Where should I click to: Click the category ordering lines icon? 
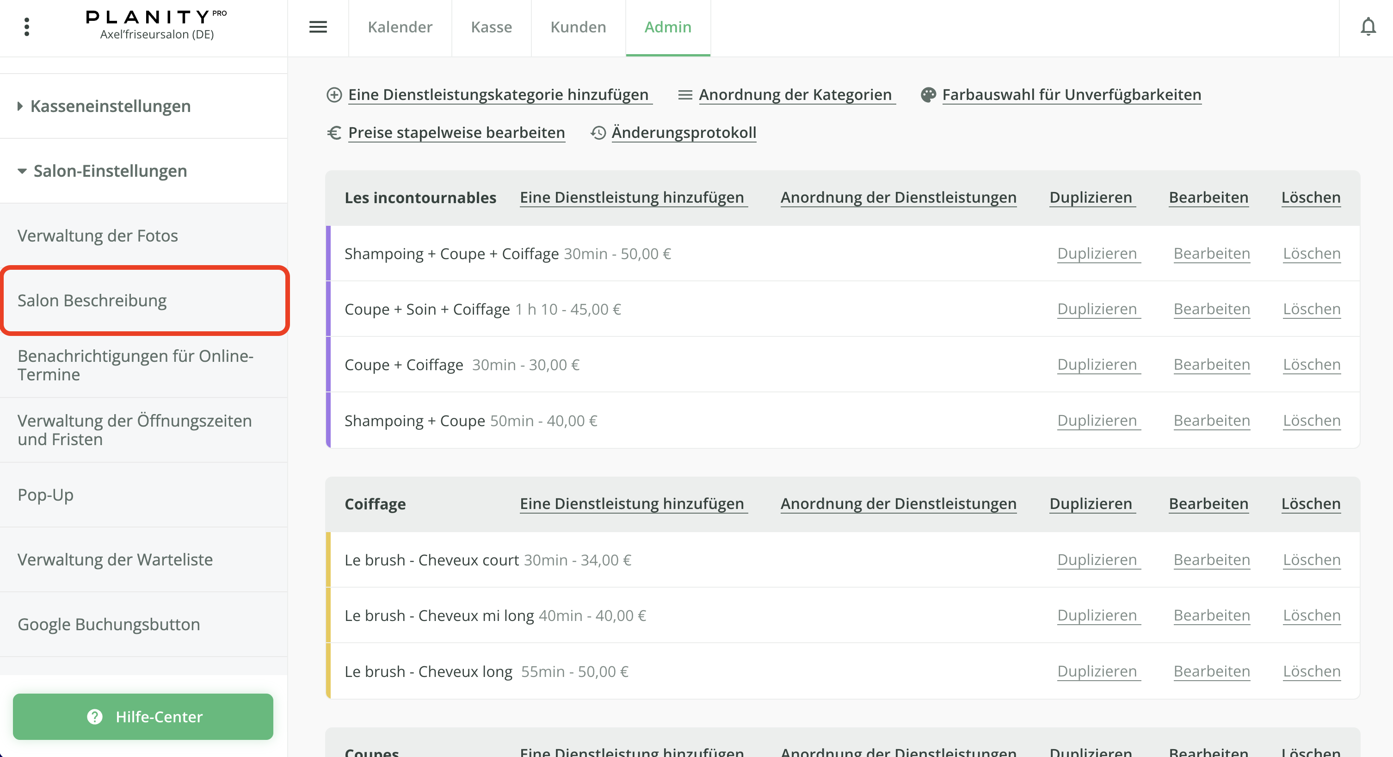[684, 95]
